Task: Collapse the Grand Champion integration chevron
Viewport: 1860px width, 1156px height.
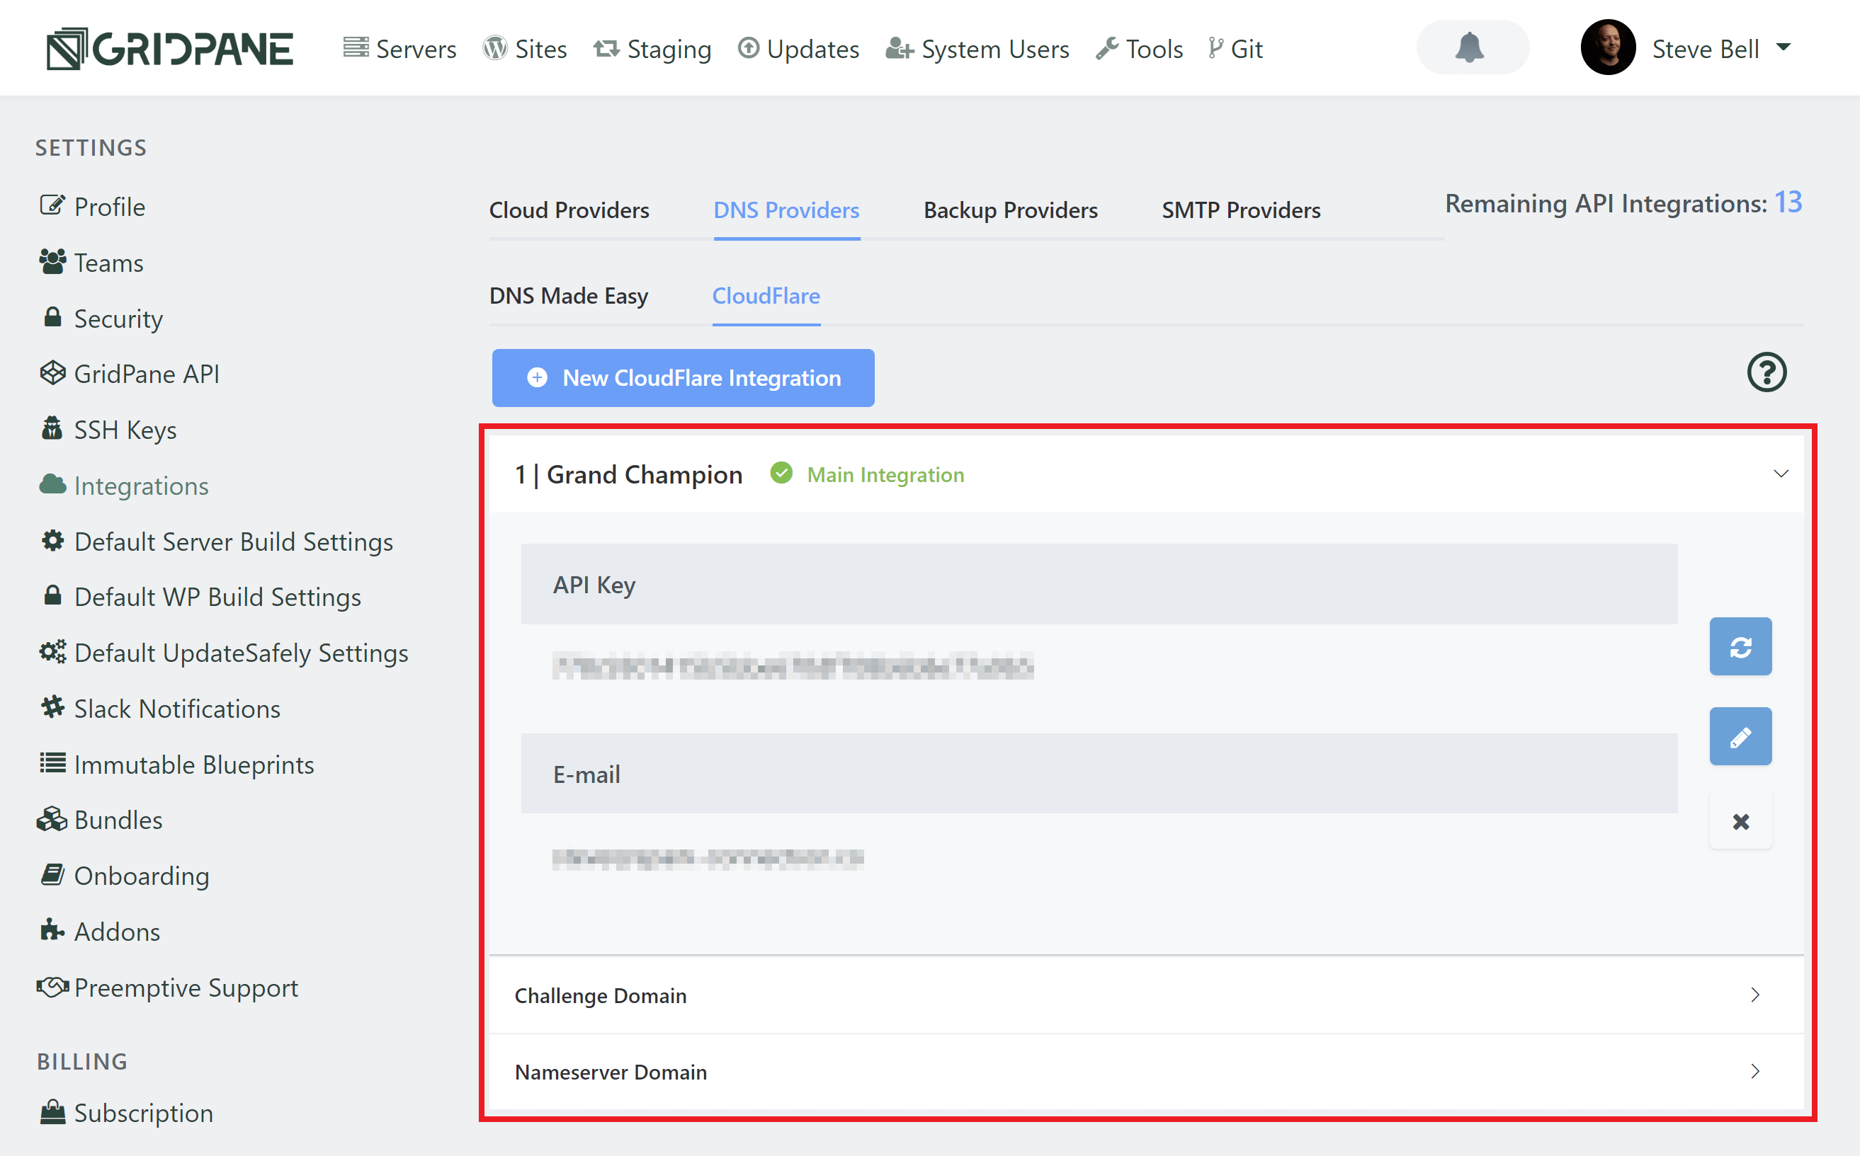Action: point(1781,474)
